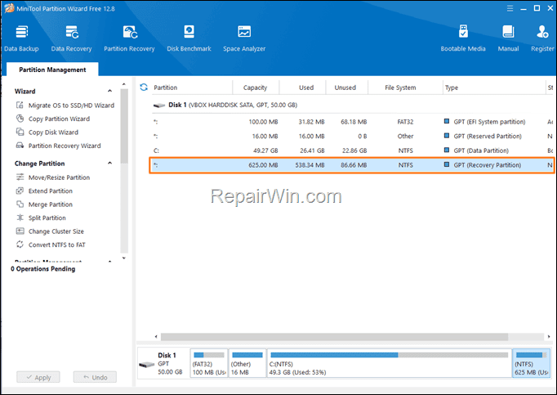The width and height of the screenshot is (557, 395).
Task: Click the left arrow of the horizontal scrollbar
Action: click(156, 337)
